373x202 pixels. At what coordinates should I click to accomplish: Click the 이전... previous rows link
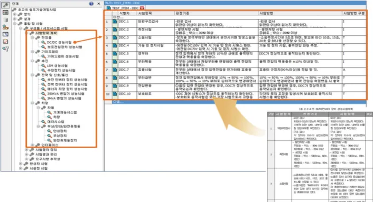pos(118,17)
